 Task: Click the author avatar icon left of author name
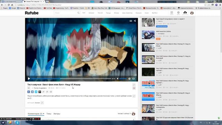(x=28, y=88)
